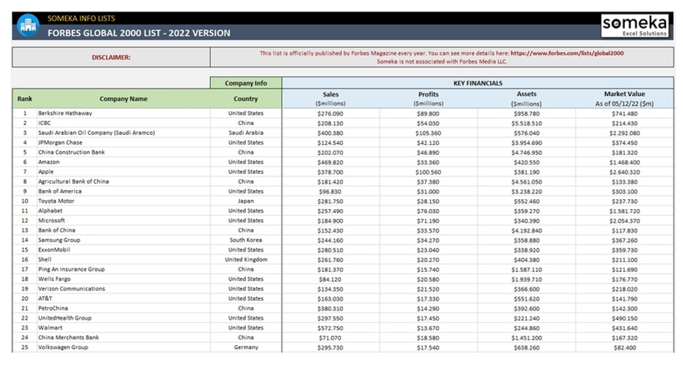Select the AT&T company cell

(123, 299)
